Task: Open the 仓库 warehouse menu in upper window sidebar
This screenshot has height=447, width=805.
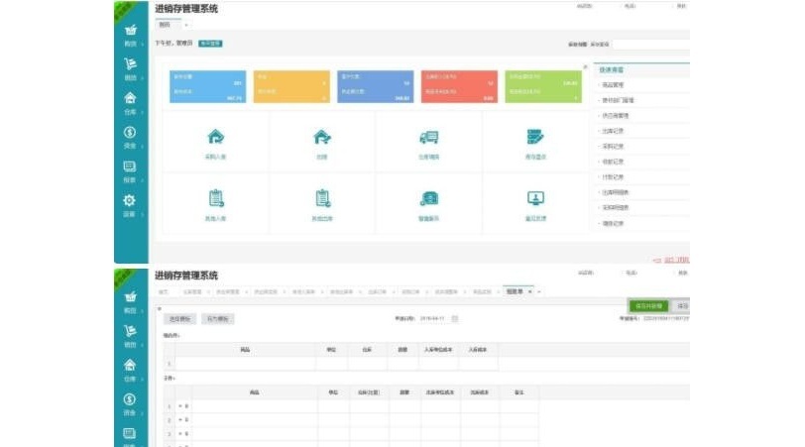Action: click(131, 103)
